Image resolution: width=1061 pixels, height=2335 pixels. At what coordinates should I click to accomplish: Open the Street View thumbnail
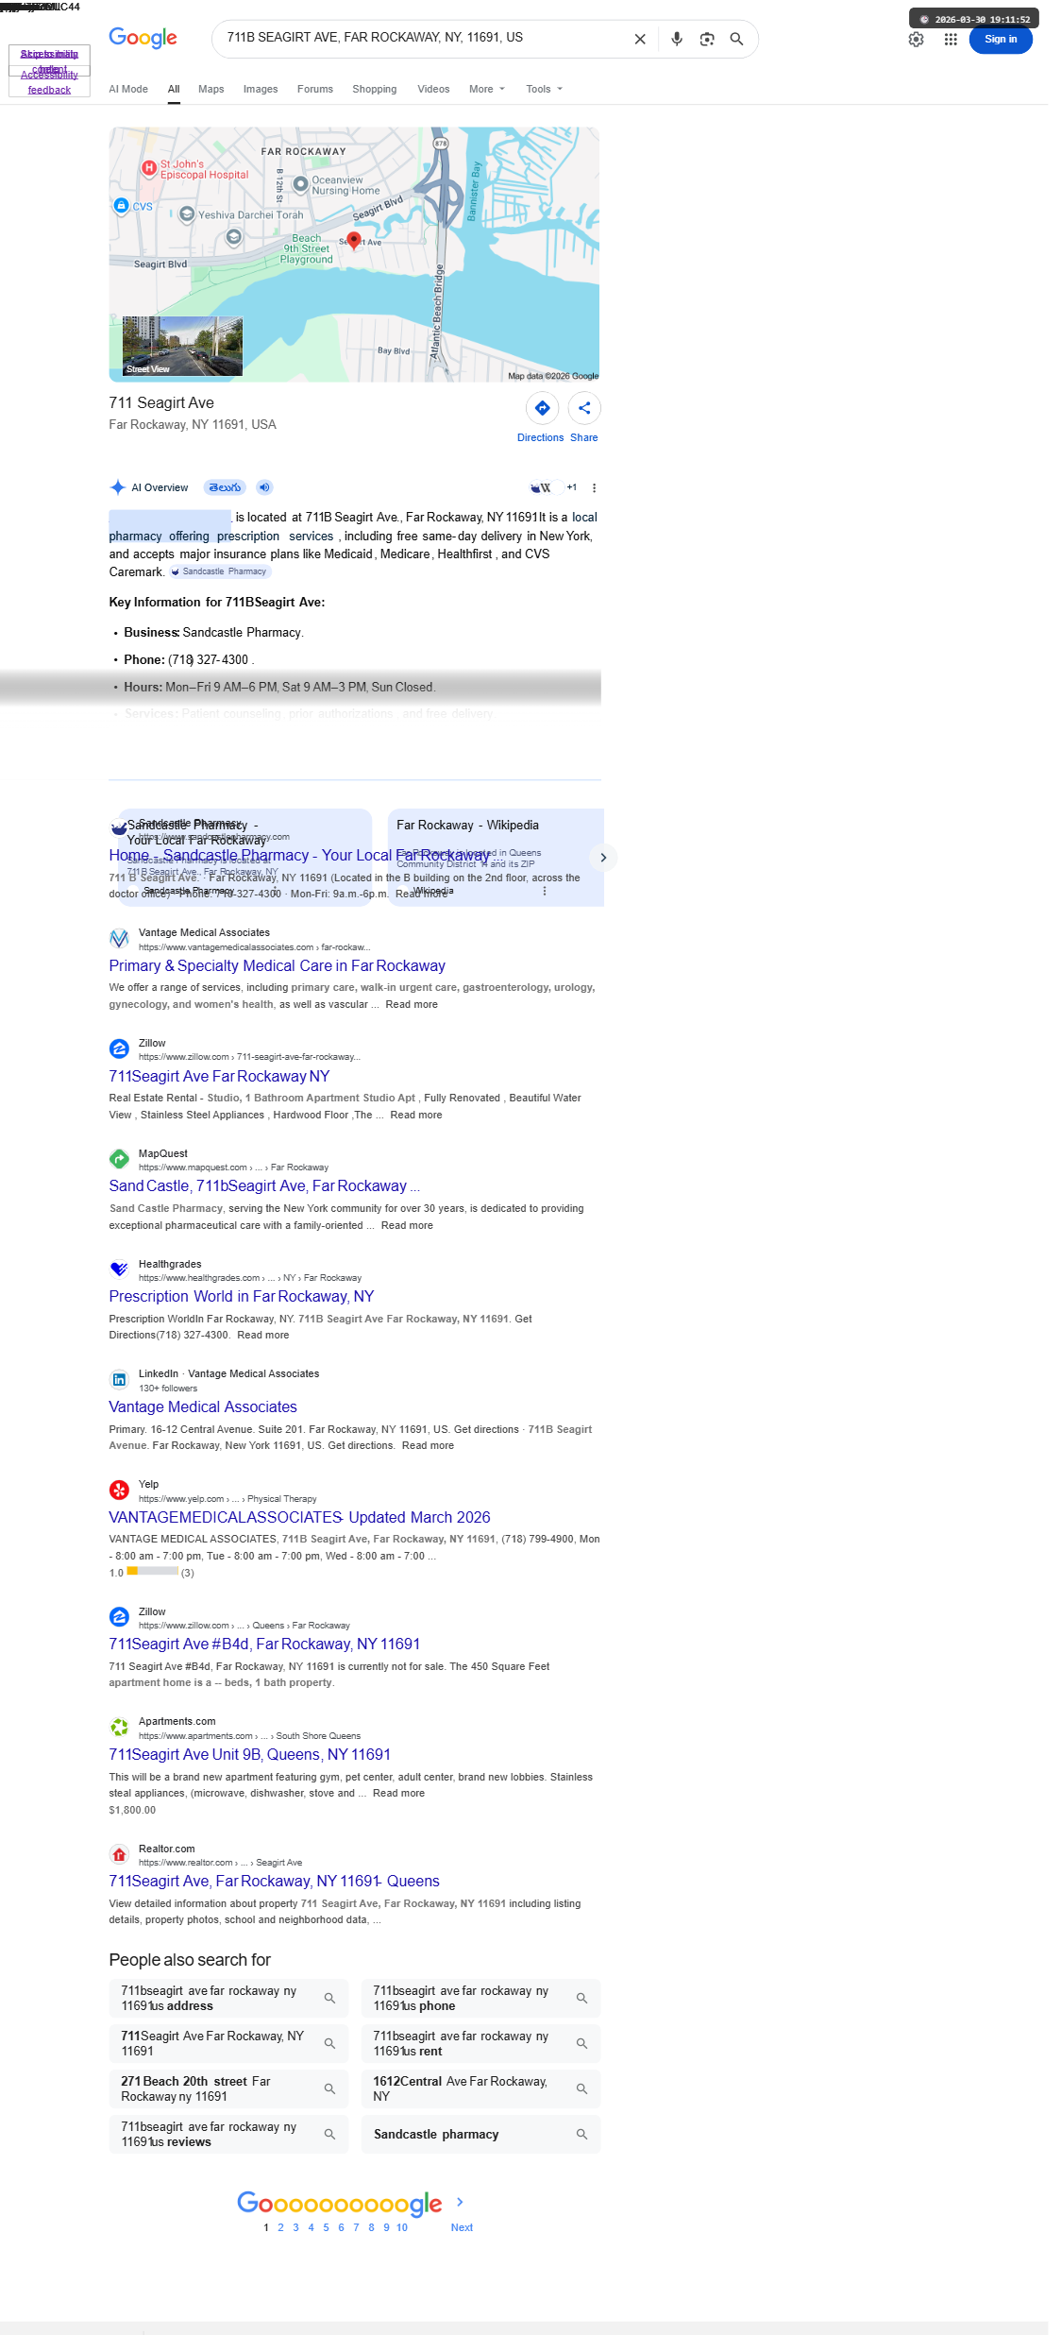tap(182, 346)
